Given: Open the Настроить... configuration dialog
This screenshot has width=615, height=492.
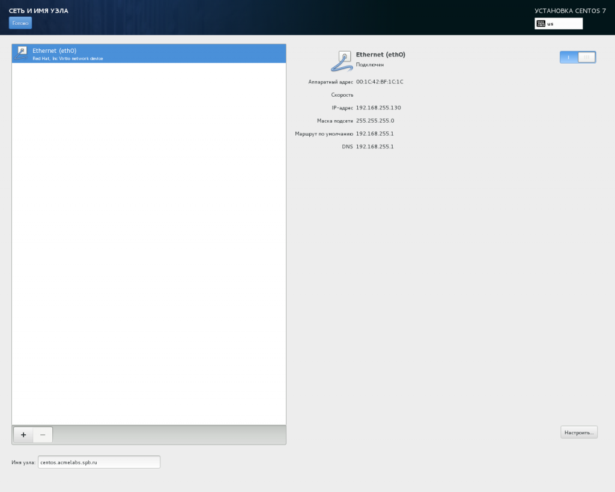Looking at the screenshot, I should [x=579, y=432].
